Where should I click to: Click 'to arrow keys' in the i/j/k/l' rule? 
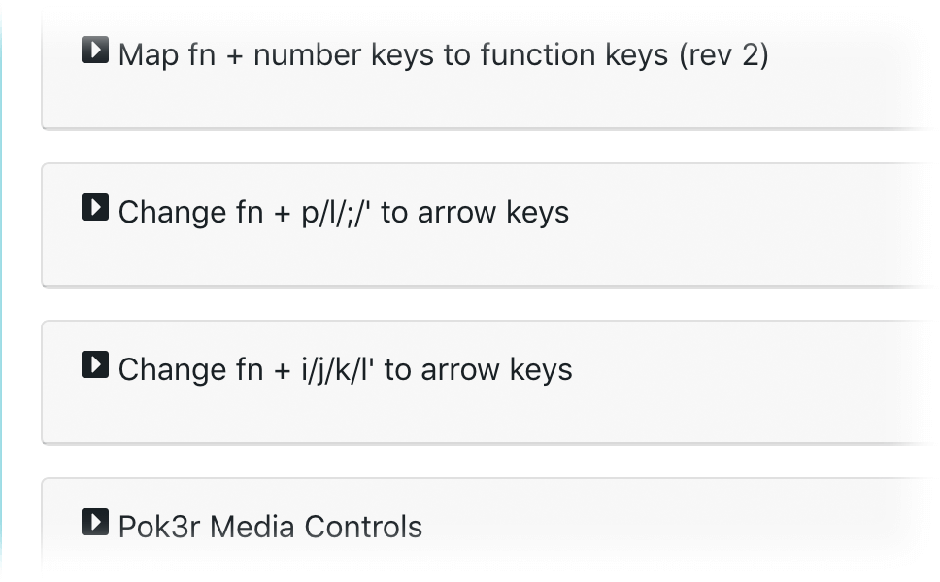point(479,369)
